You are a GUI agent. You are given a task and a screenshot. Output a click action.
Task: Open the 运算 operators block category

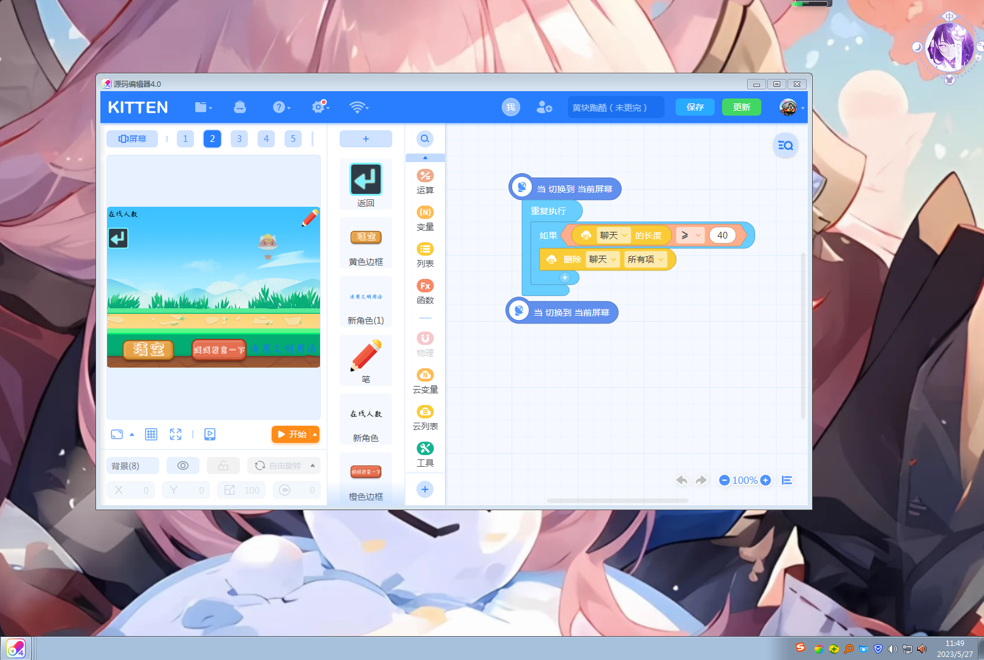pyautogui.click(x=425, y=182)
